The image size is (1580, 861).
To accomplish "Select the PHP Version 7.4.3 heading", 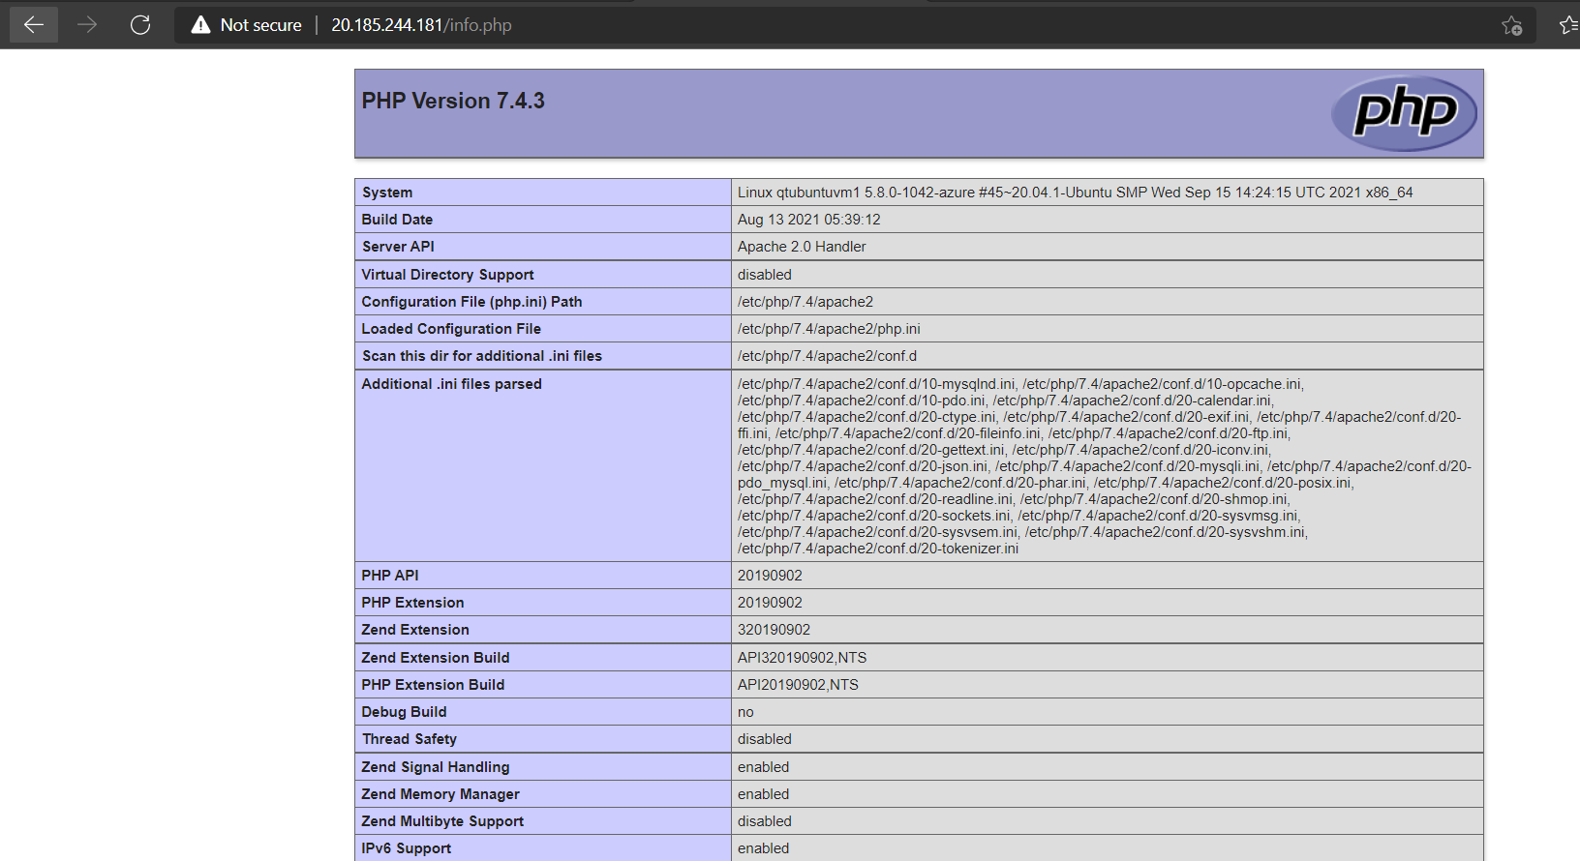I will [453, 101].
